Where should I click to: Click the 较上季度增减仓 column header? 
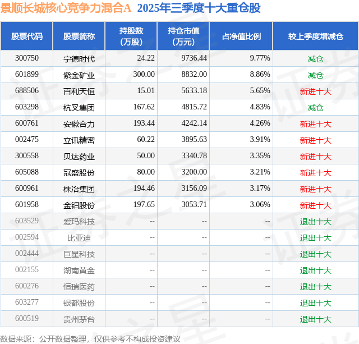(x=315, y=36)
